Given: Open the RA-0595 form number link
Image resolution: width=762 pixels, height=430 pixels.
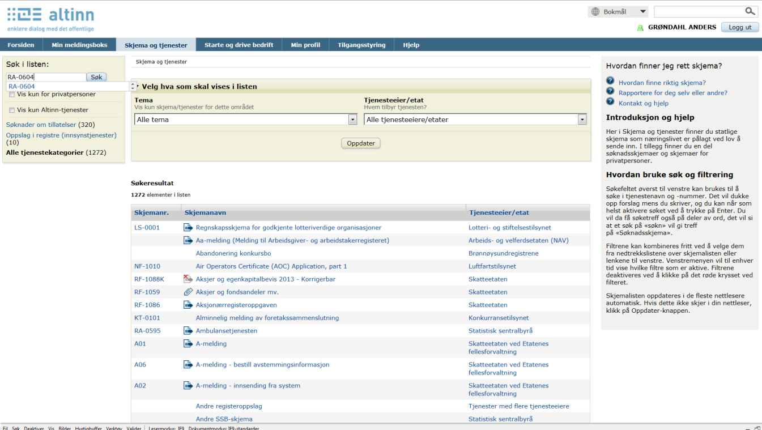Looking at the screenshot, I should point(147,330).
